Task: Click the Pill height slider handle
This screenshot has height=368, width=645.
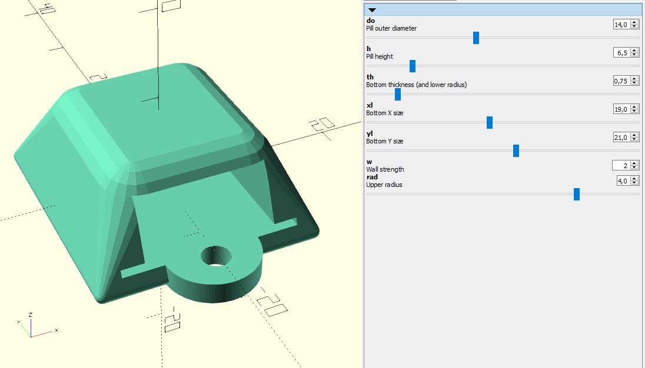Action: (413, 66)
